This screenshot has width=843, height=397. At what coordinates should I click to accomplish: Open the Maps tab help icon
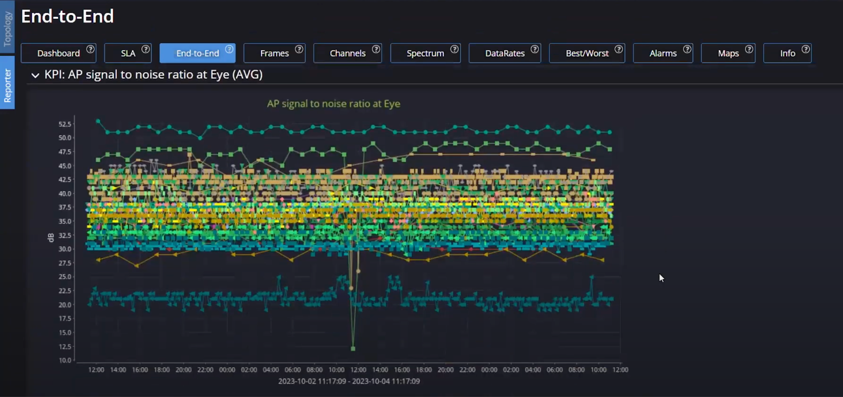point(749,49)
